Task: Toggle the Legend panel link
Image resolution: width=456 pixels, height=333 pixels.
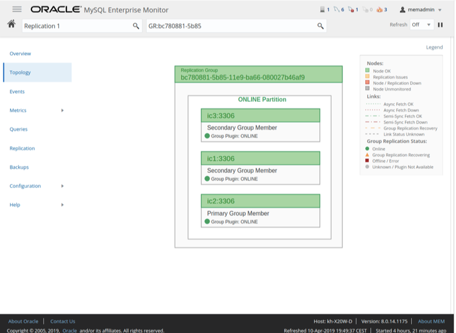Action: [434, 47]
